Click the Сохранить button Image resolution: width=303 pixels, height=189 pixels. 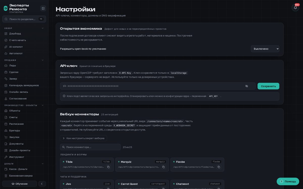pyautogui.click(x=268, y=86)
